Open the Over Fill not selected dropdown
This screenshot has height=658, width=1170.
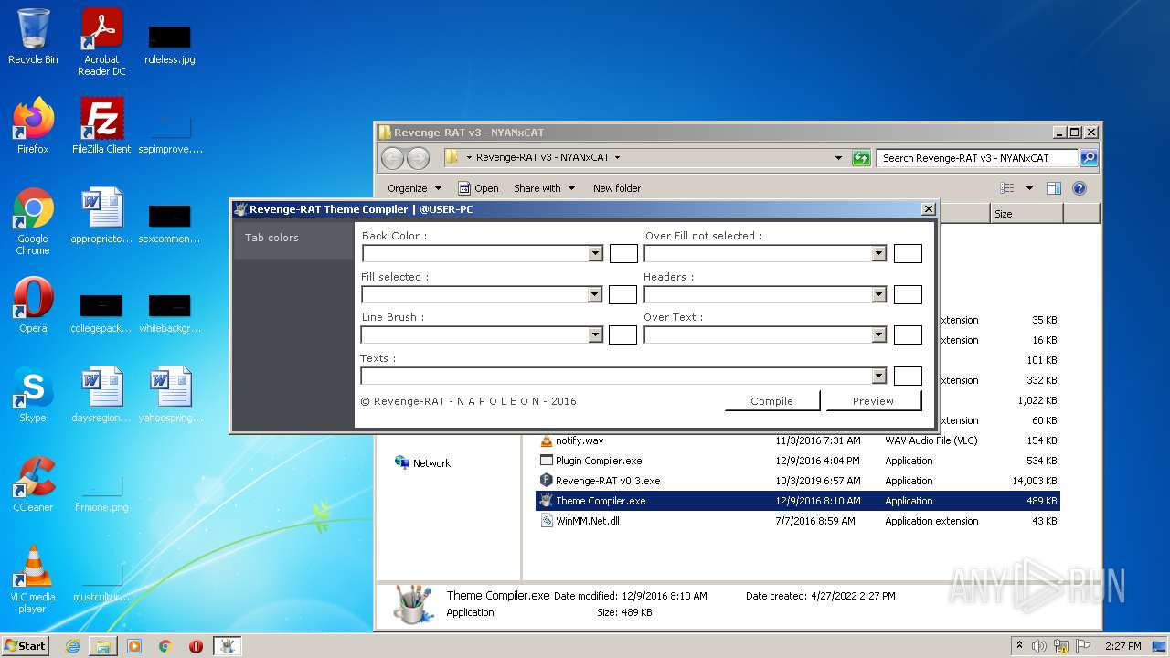pyautogui.click(x=879, y=254)
